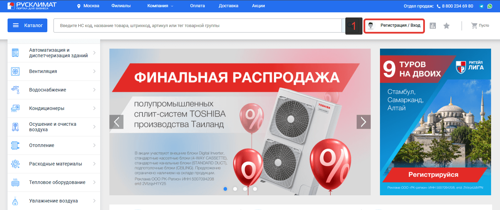Viewport: 500px width, 210px height.
Task: Open the Тепловое оборудование category label
Action: [57, 182]
